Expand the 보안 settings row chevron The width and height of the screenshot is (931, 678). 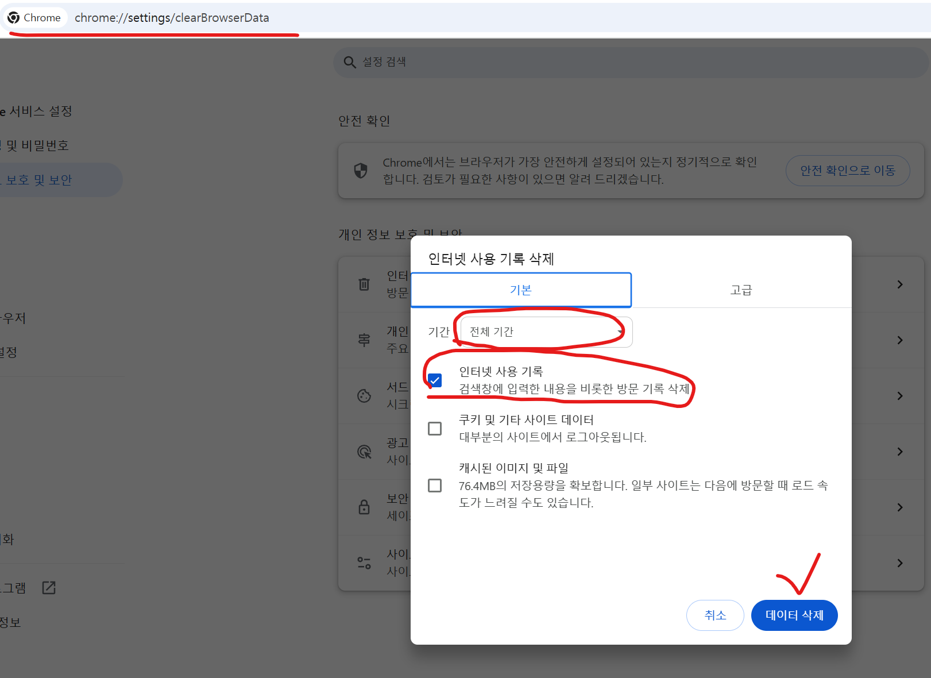pyautogui.click(x=899, y=507)
